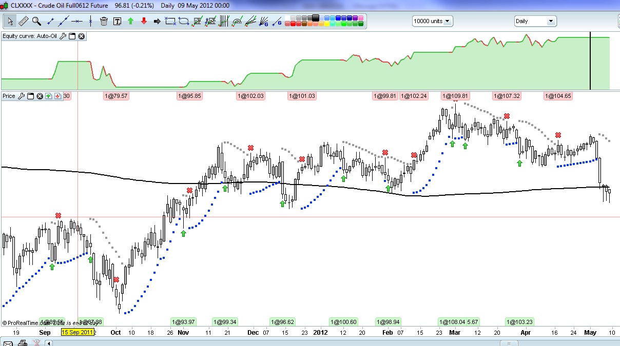Open the Daily timeframe dropdown

(535, 21)
